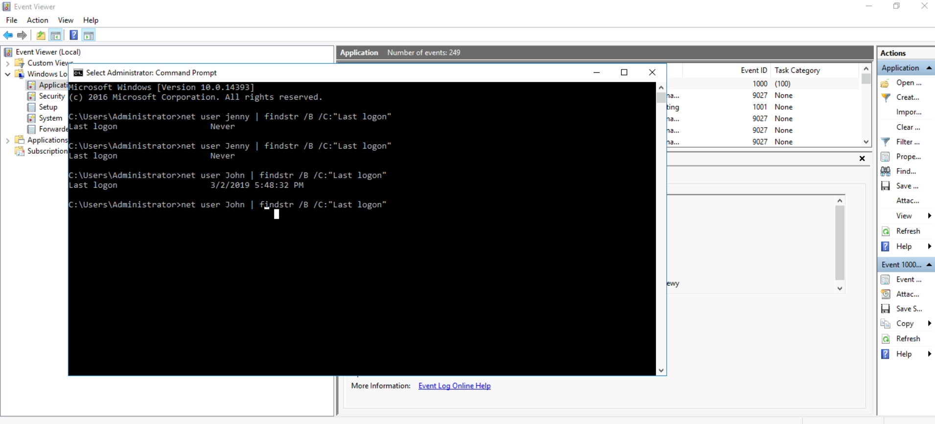This screenshot has width=935, height=424.
Task: Open the Help menu in menu bar
Action: (x=91, y=20)
